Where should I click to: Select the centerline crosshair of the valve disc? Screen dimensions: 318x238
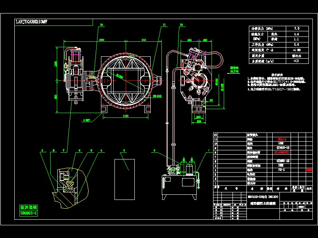[126, 81]
